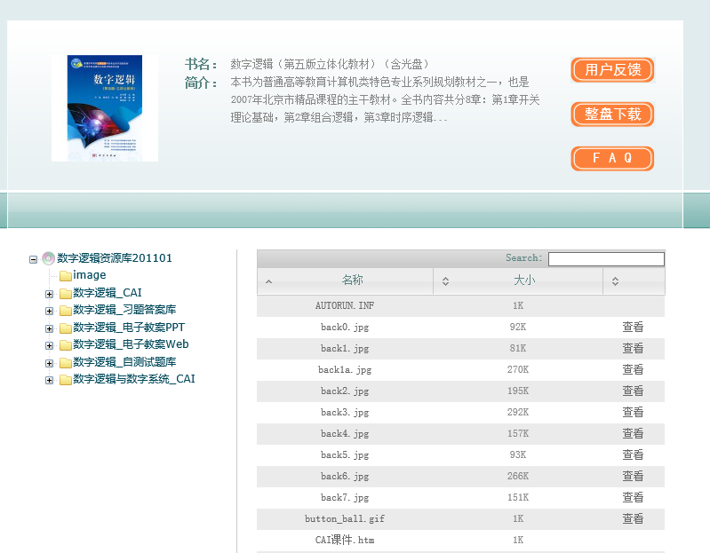The image size is (710, 553).
Task: Expand the 数字逻辑_自测试题库 tree node
Action: (49, 363)
